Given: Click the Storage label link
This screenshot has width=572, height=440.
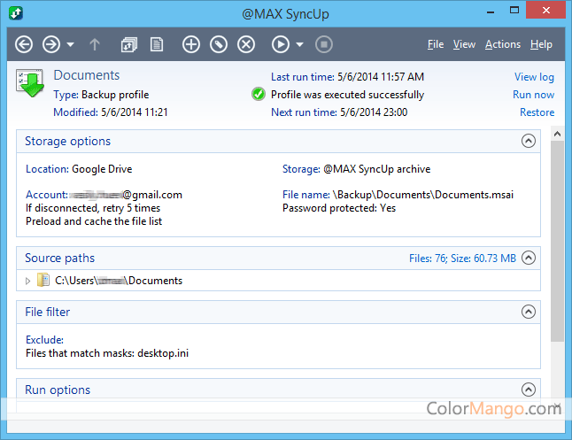Looking at the screenshot, I should pos(301,169).
